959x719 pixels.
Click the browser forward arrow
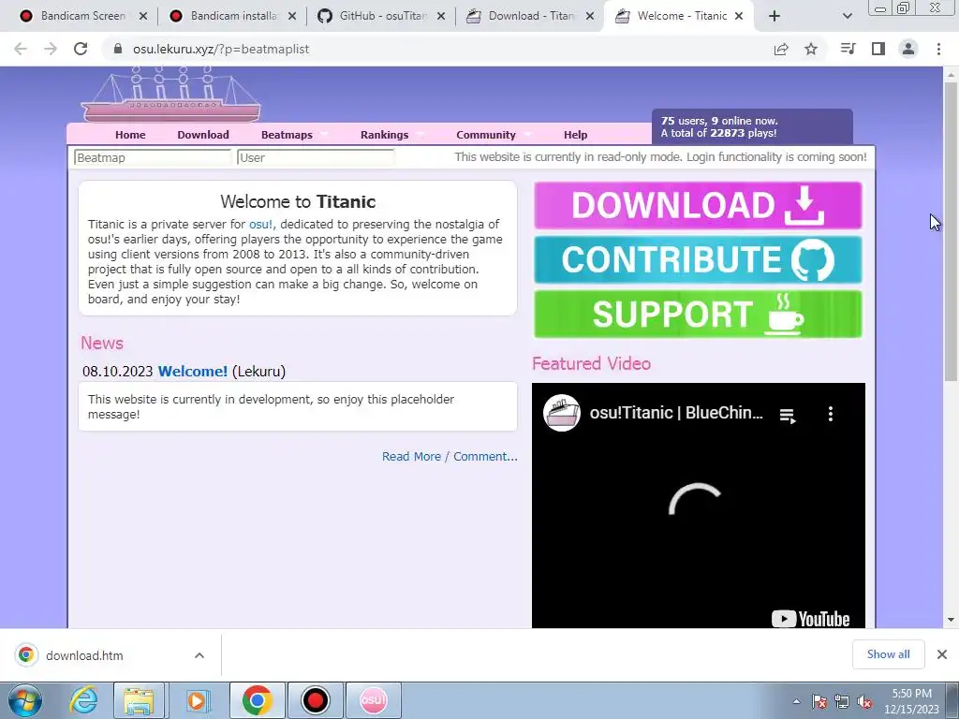coord(51,49)
